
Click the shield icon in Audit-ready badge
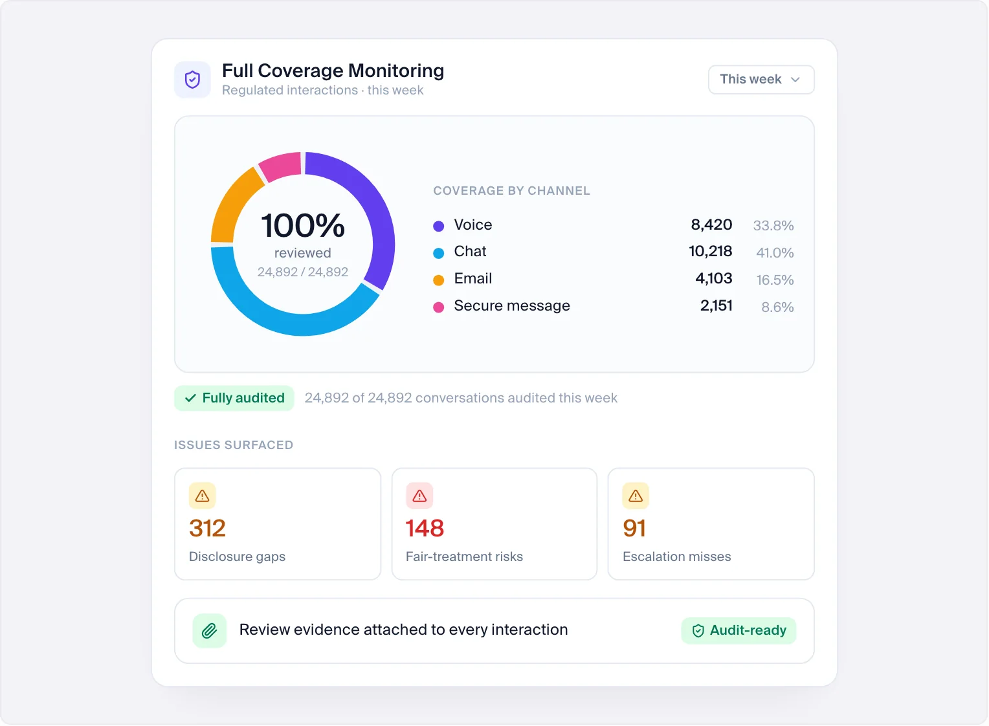tap(698, 631)
